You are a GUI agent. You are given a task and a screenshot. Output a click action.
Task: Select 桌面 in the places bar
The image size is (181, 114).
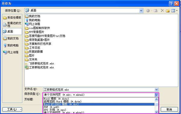coord(12,32)
